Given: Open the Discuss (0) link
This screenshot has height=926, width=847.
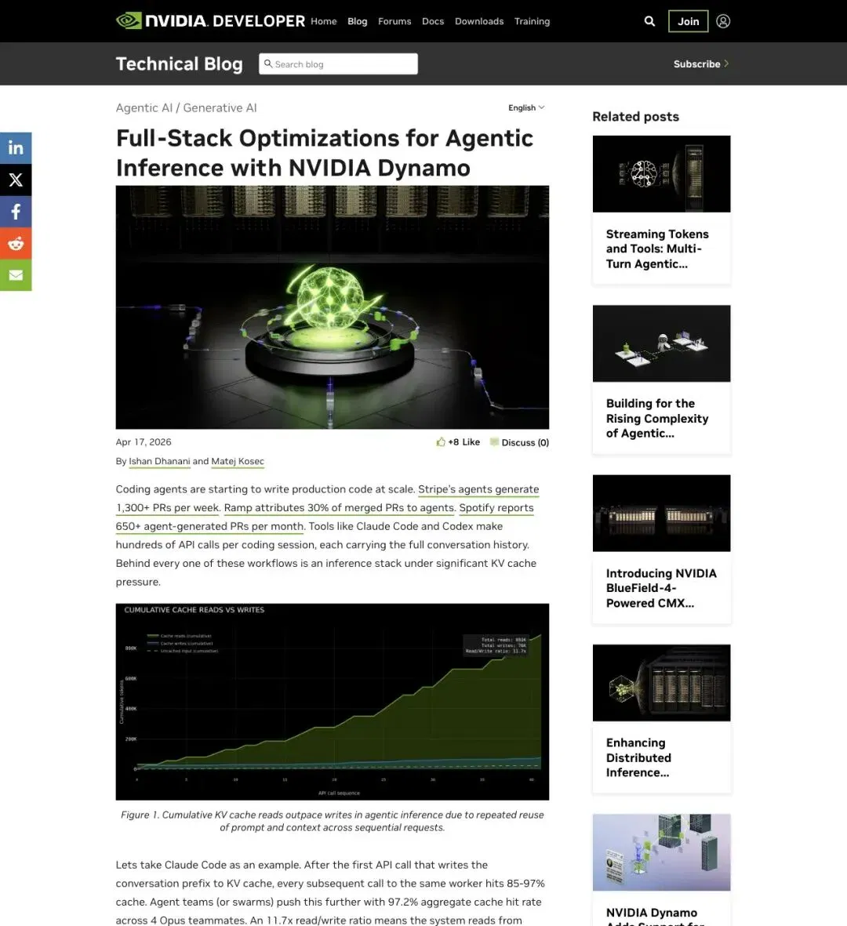Looking at the screenshot, I should tap(525, 442).
